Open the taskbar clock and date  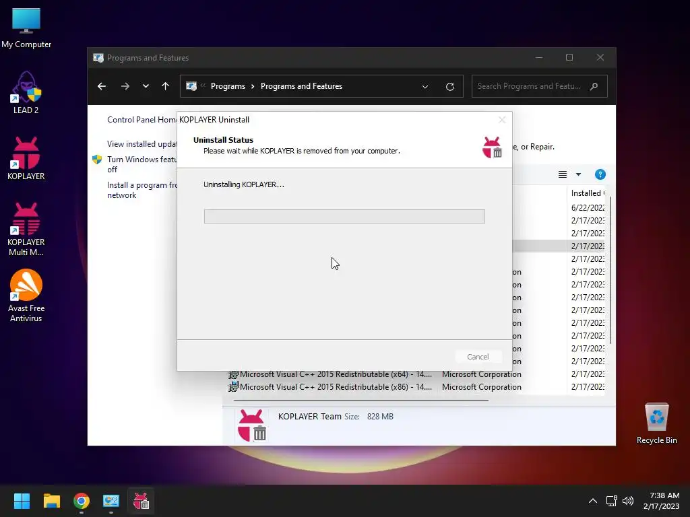click(x=662, y=501)
